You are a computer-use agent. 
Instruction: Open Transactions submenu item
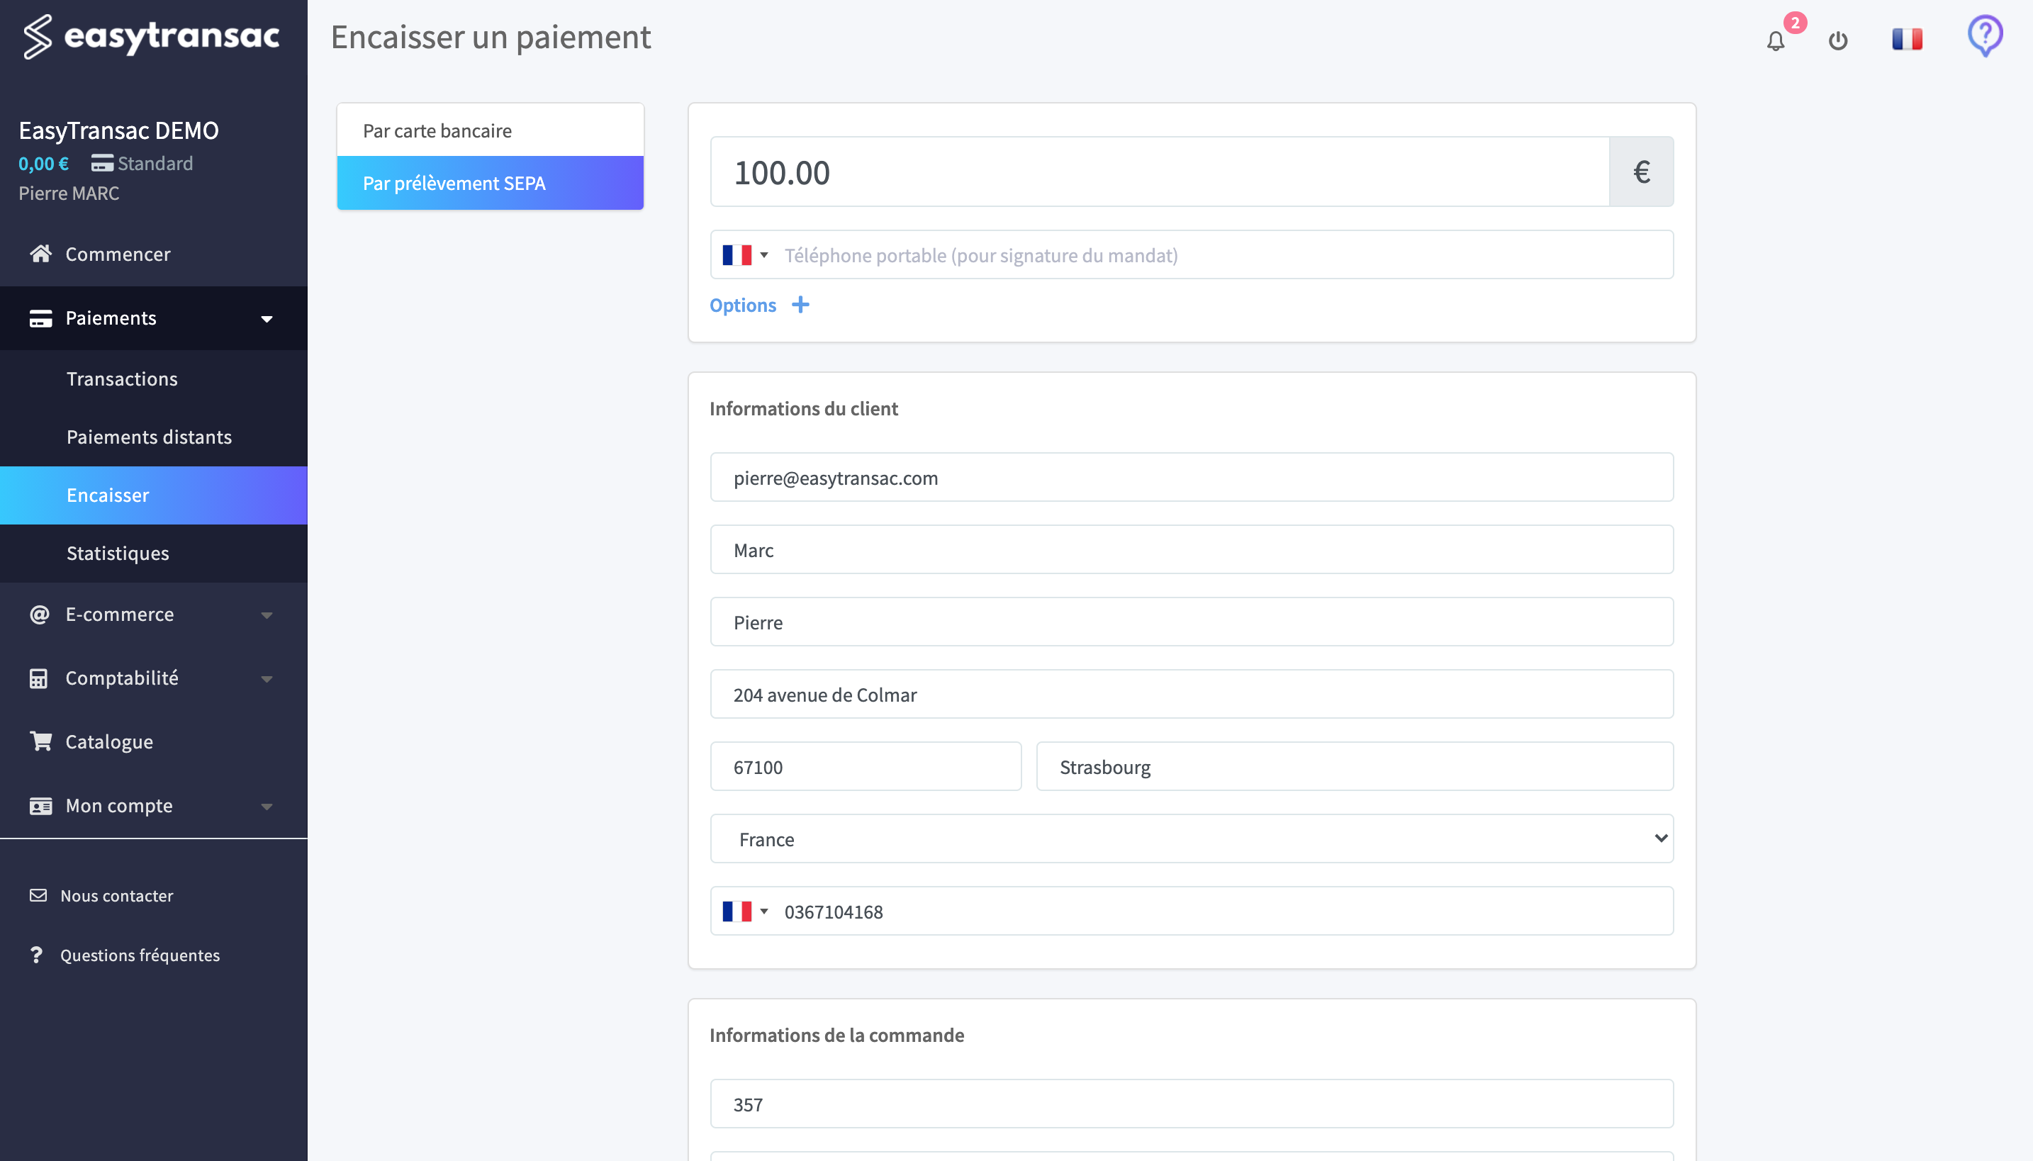[x=153, y=378]
